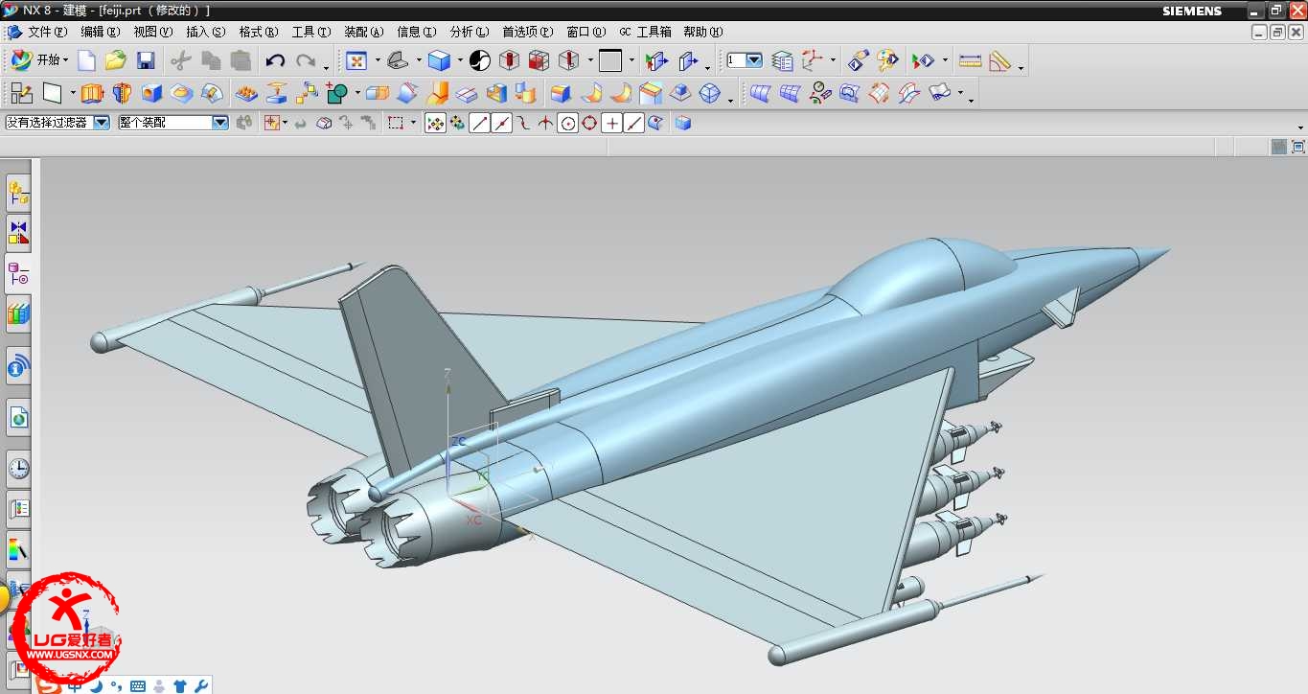Image resolution: width=1308 pixels, height=694 pixels.
Task: Click the Pattern Feature icon
Action: point(307,94)
